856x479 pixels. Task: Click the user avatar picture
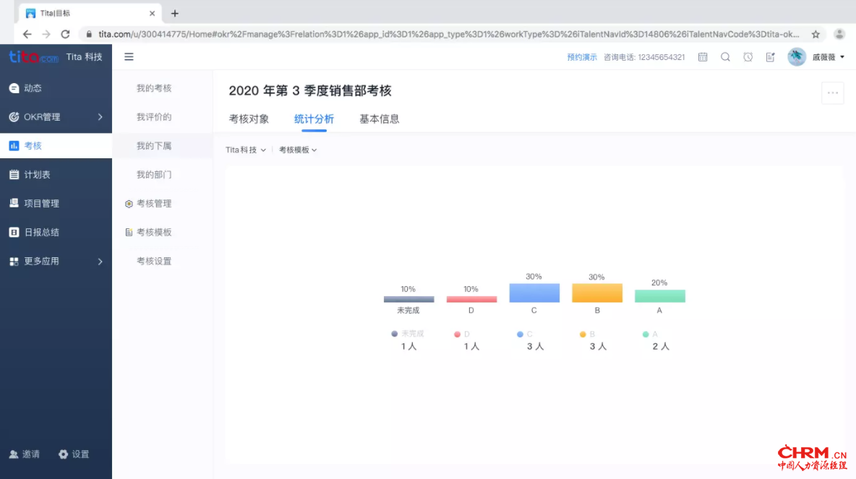click(x=797, y=57)
